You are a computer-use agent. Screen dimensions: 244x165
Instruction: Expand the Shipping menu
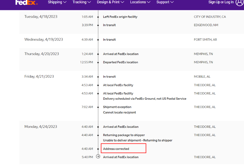(x=57, y=2)
